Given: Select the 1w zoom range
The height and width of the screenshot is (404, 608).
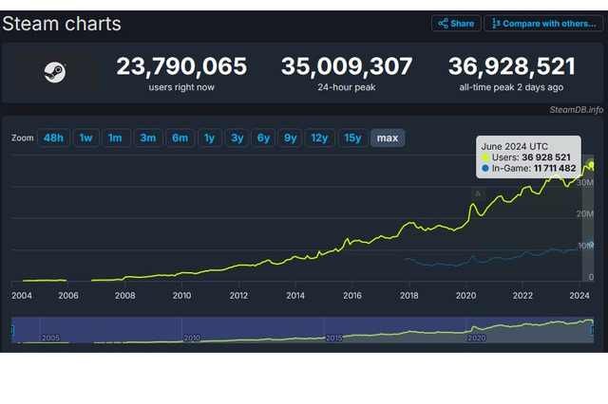Looking at the screenshot, I should click(x=85, y=138).
